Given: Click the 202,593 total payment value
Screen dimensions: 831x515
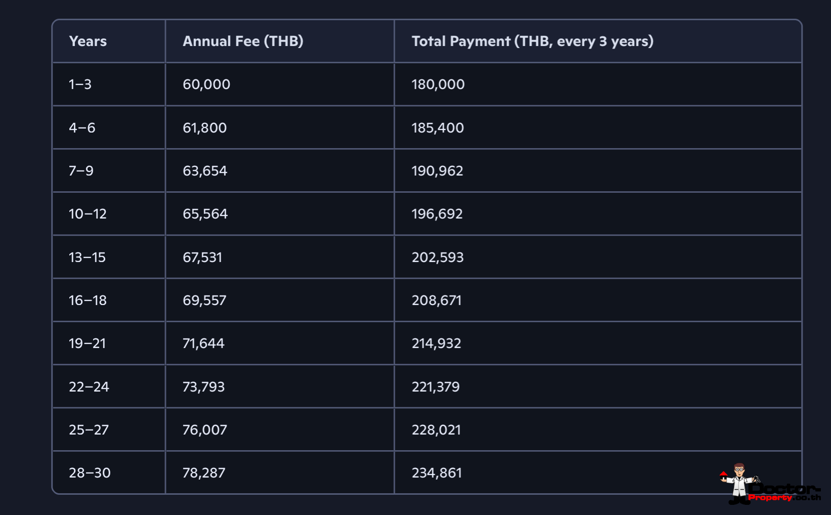Looking at the screenshot, I should pos(438,257).
